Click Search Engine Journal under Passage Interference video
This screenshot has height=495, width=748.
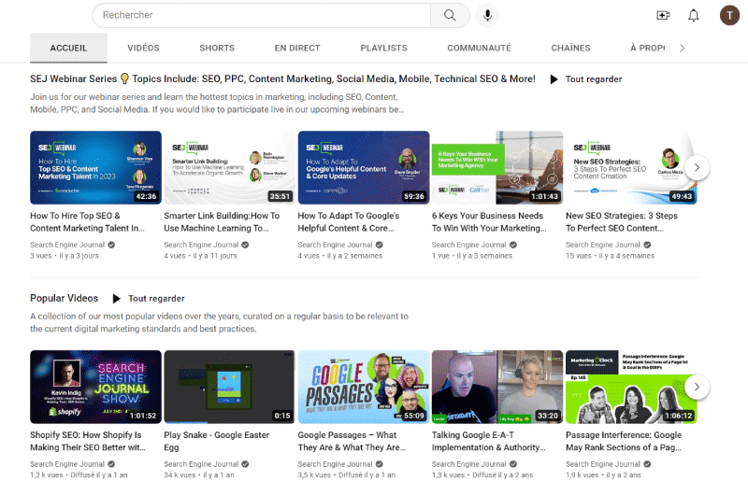pyautogui.click(x=603, y=464)
